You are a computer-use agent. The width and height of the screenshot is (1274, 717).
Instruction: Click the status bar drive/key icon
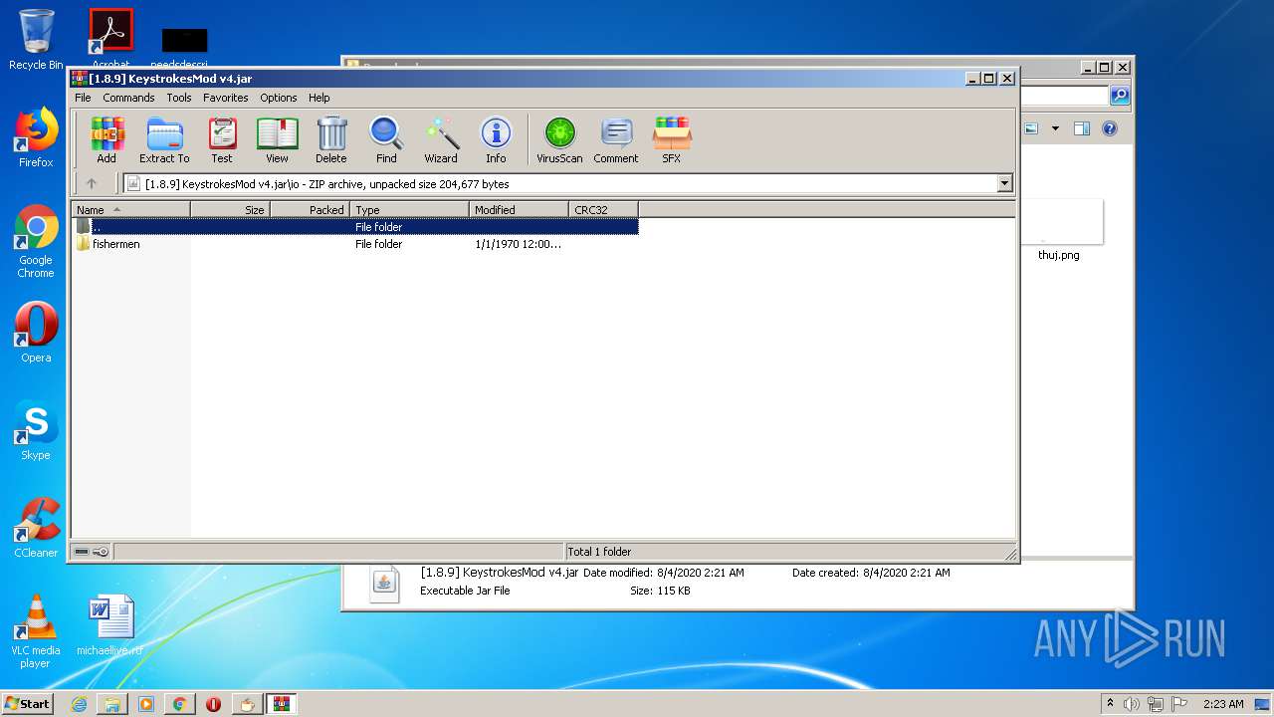(92, 552)
